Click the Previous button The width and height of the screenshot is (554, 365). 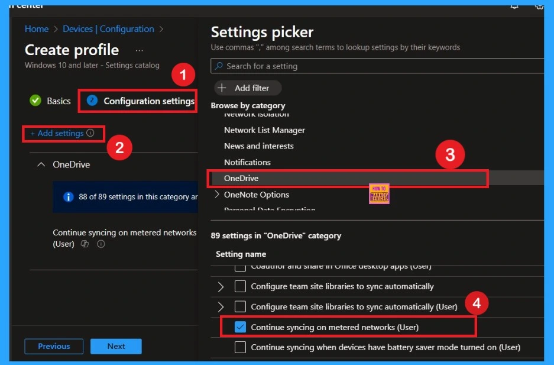(x=54, y=346)
